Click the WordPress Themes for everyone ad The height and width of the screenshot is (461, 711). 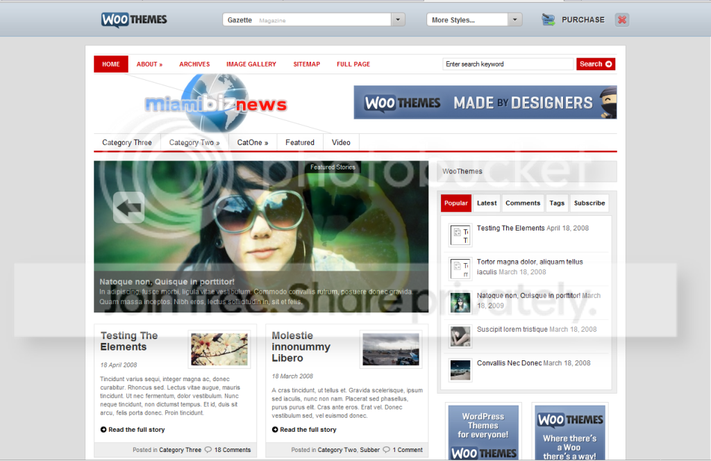(483, 433)
